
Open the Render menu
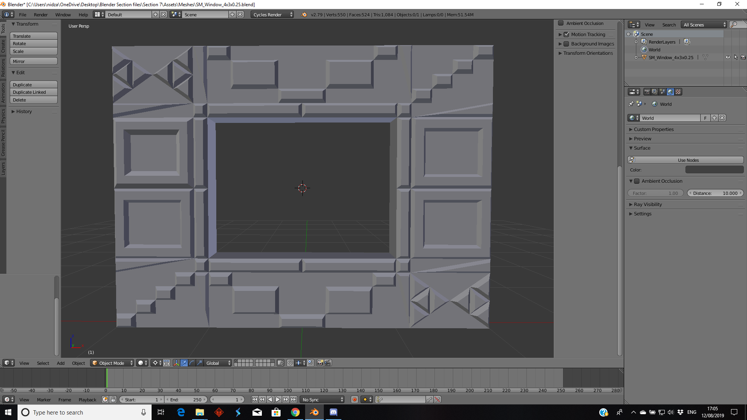tap(41, 15)
